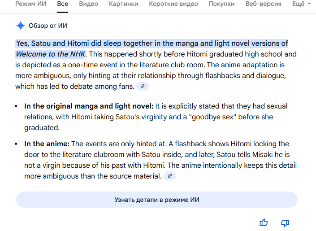Click the thumbs up feedback icon
The width and height of the screenshot is (316, 231).
pos(264,223)
